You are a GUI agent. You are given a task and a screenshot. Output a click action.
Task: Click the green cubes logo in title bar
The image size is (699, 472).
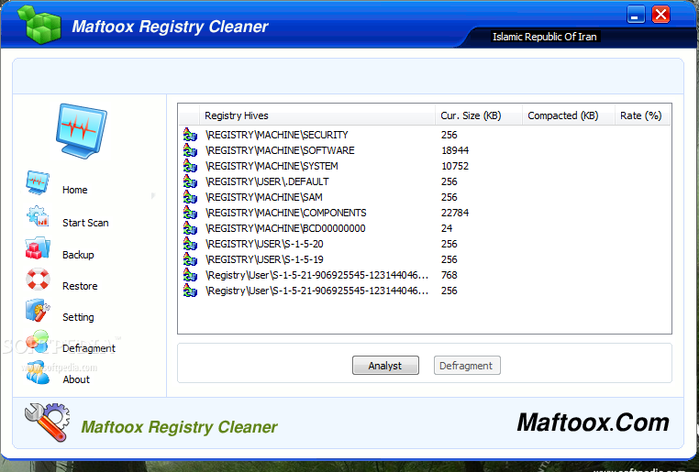tap(39, 25)
